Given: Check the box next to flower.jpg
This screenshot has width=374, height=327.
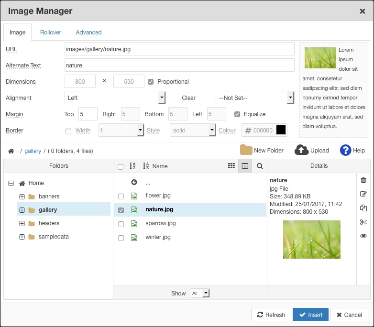Looking at the screenshot, I should 121,196.
